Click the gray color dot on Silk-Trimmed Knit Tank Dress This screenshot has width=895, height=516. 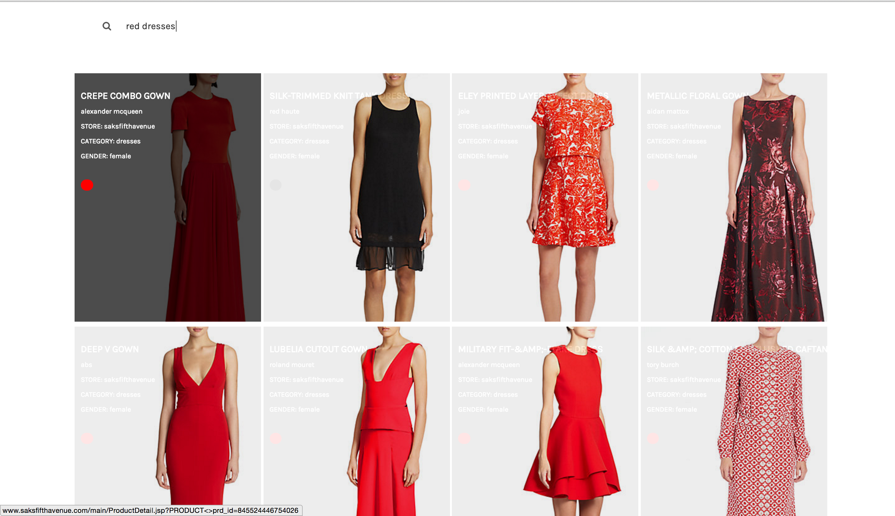tap(276, 185)
